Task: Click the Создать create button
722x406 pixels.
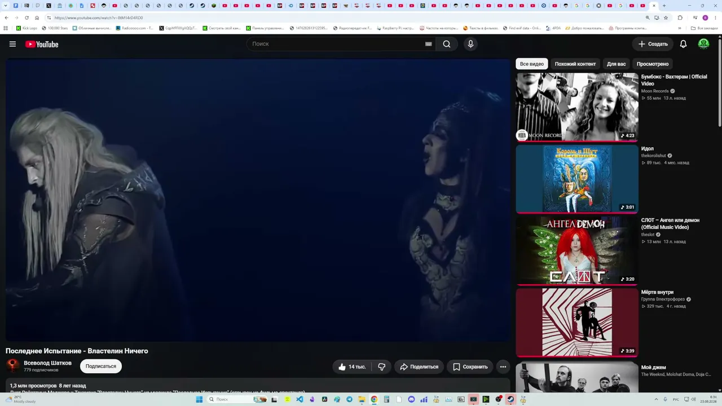Action: pyautogui.click(x=653, y=44)
